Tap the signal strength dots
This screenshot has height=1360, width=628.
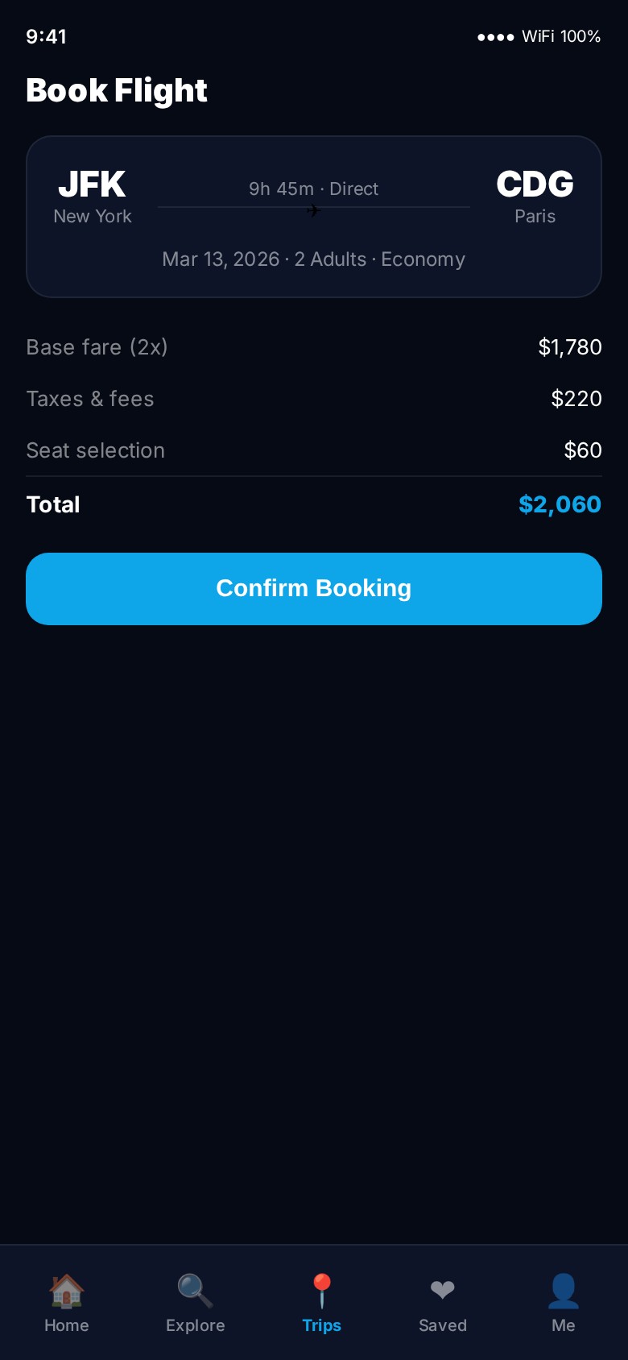tap(495, 37)
